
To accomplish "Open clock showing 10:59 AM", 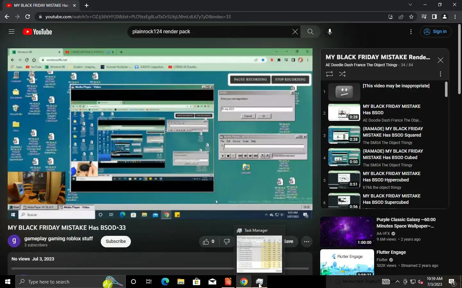I will point(434,282).
